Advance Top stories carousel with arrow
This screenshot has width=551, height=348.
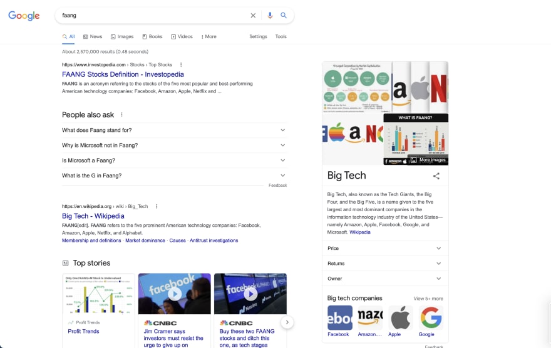[x=287, y=322]
